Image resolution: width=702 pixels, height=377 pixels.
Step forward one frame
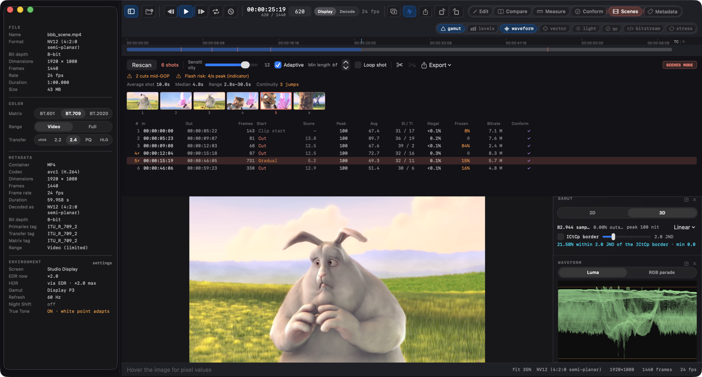pyautogui.click(x=201, y=11)
